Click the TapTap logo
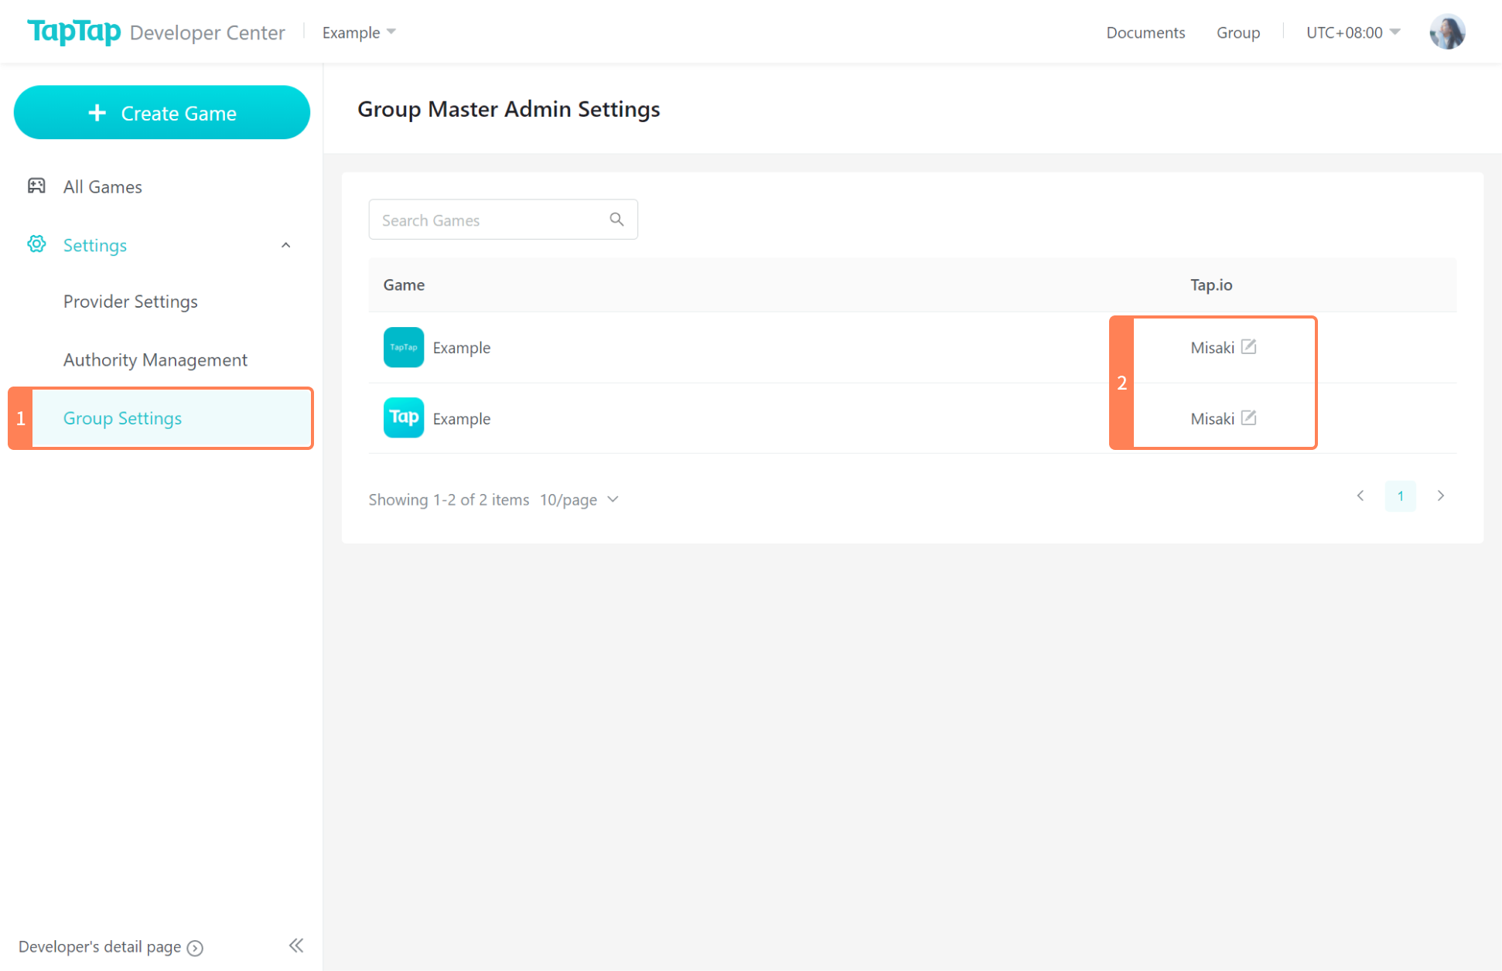Screen dimensions: 1502x971 point(74,32)
